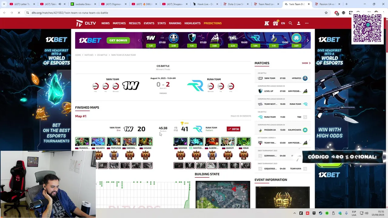This screenshot has width=388, height=218.
Task: Click the large Runa Team logo
Action: click(x=196, y=86)
